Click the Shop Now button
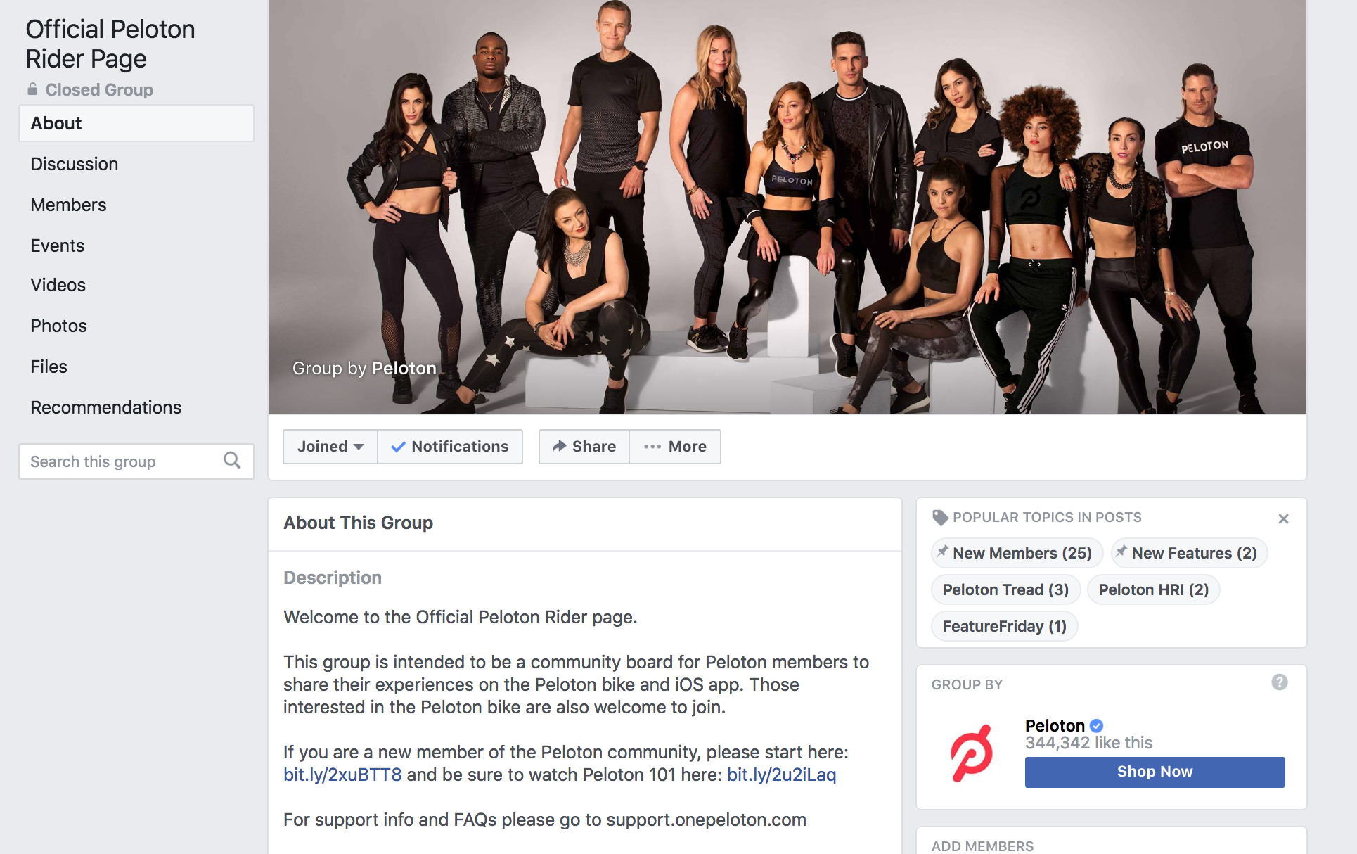 coord(1155,772)
